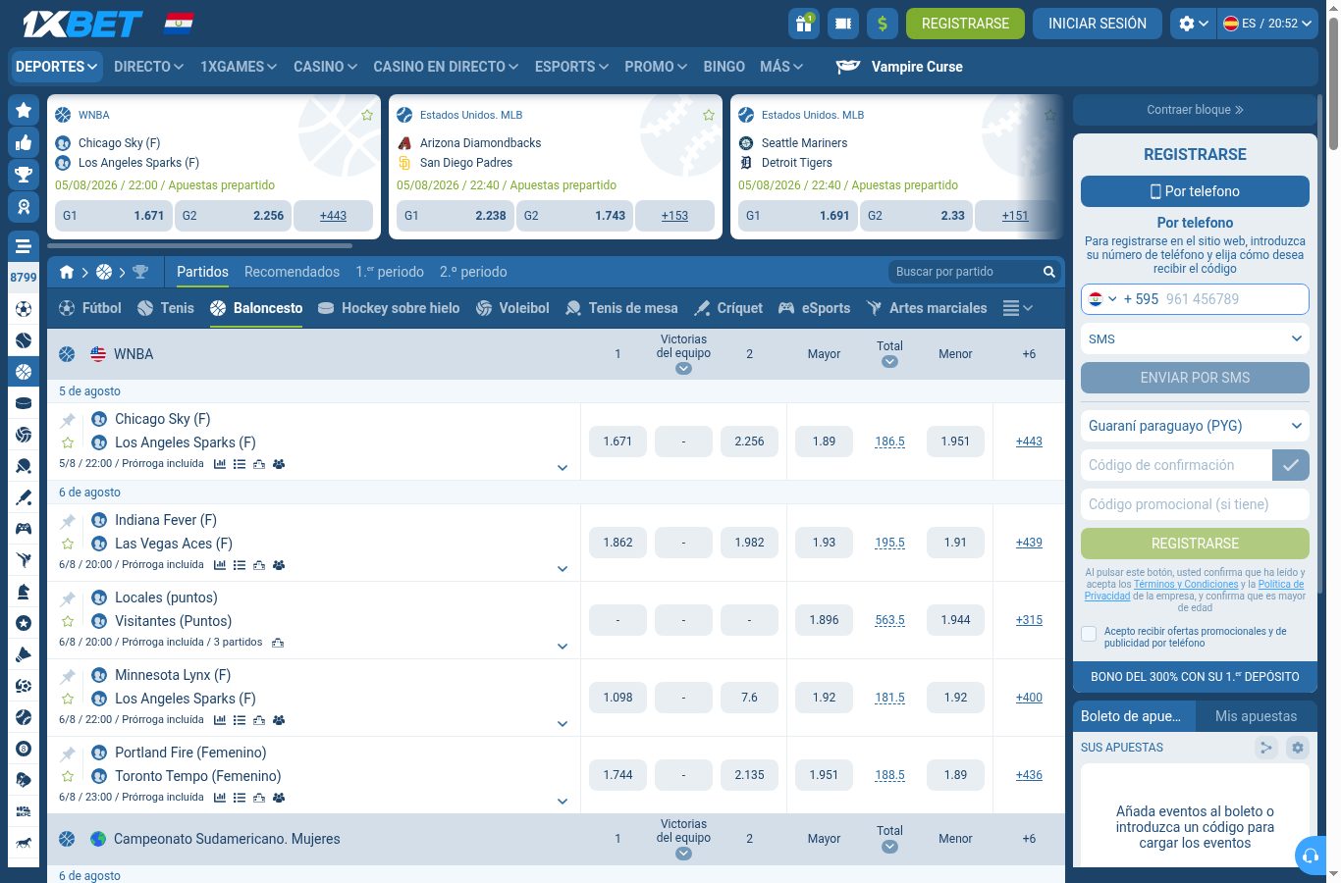Click the dollar payments icon in header
Image resolution: width=1341 pixels, height=883 pixels.
(883, 24)
